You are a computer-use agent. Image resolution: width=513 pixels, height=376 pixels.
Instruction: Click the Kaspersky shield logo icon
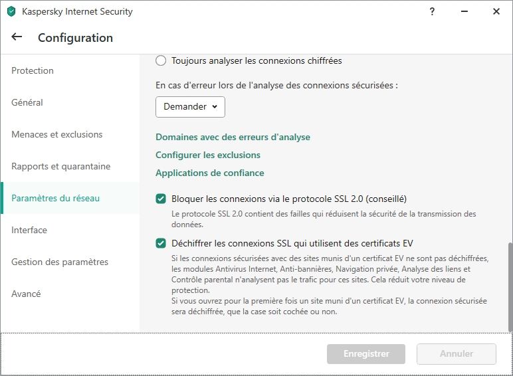11,11
